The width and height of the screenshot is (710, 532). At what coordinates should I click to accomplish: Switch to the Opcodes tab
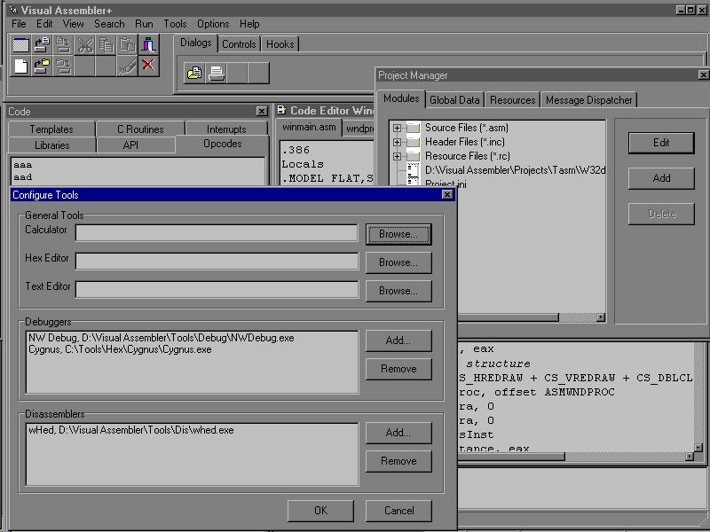click(x=222, y=144)
